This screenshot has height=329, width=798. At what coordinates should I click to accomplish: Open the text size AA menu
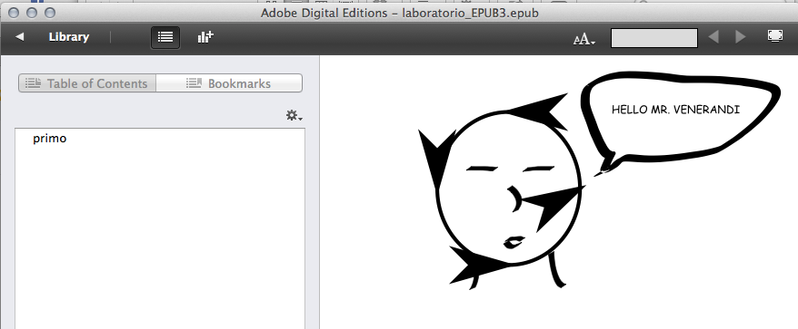coord(584,39)
